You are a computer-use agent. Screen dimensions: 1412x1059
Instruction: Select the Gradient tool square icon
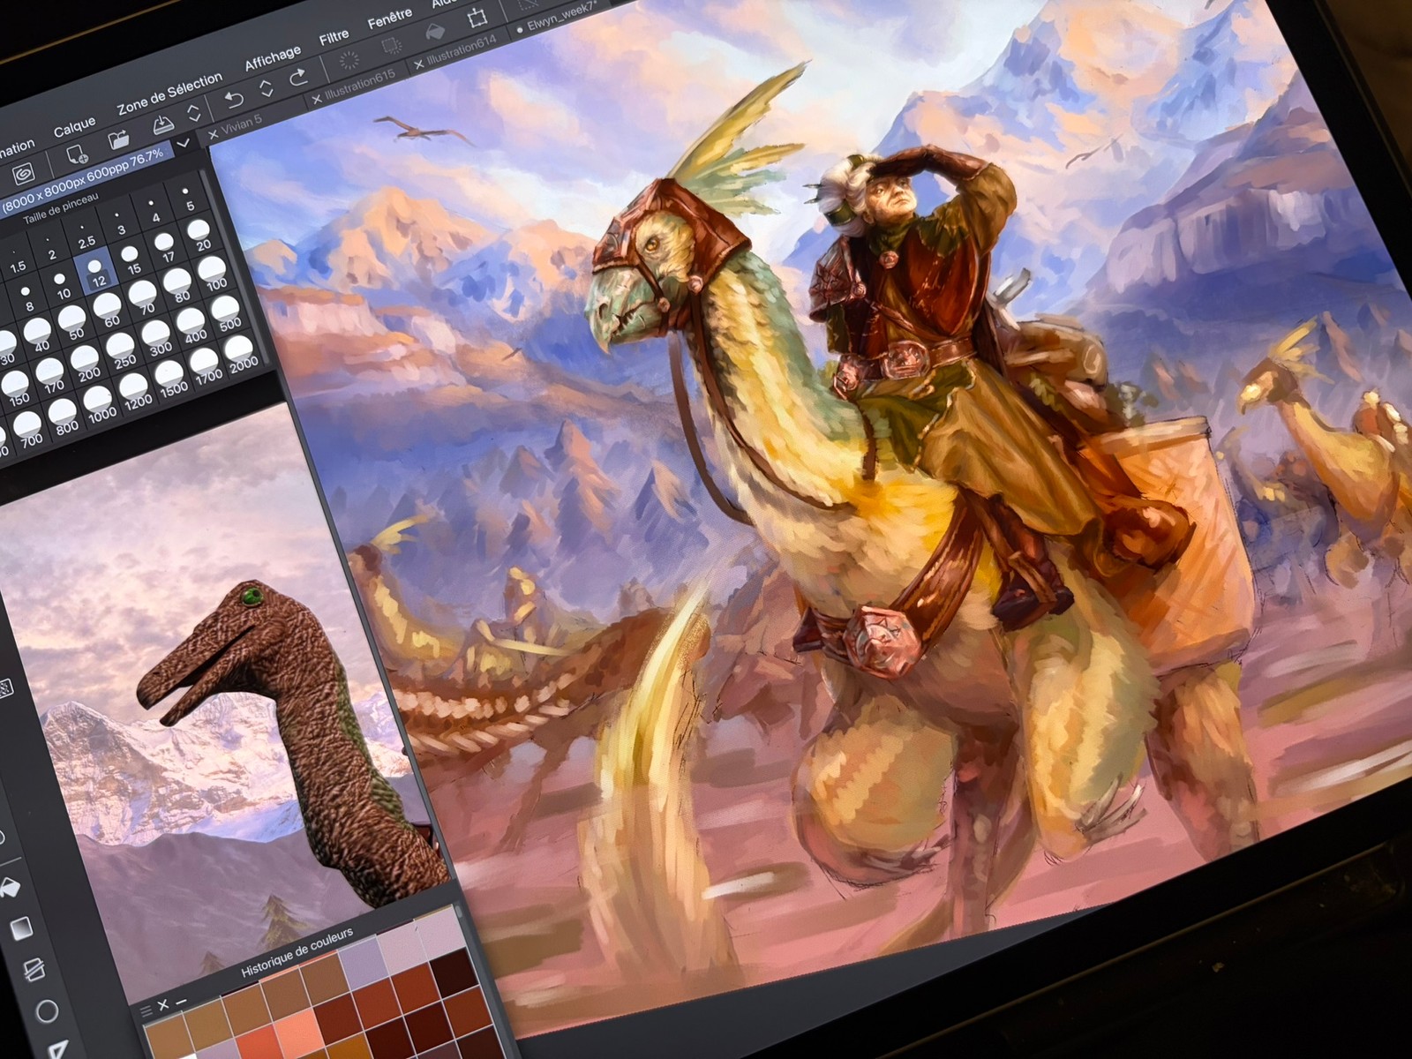21,928
